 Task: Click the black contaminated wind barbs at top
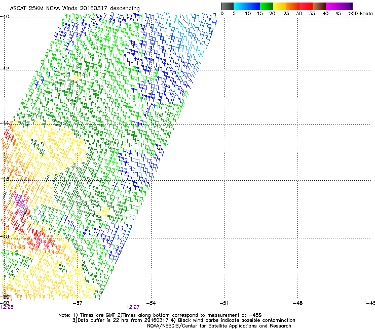(x=183, y=19)
